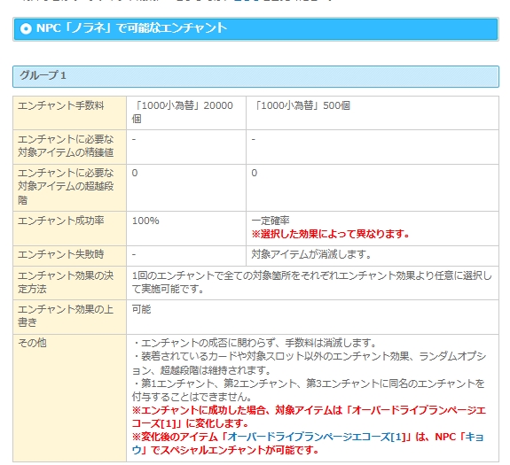Click the 対象アイテムが消滅します failure text
Image resolution: width=510 pixels, height=465 pixels.
(311, 254)
